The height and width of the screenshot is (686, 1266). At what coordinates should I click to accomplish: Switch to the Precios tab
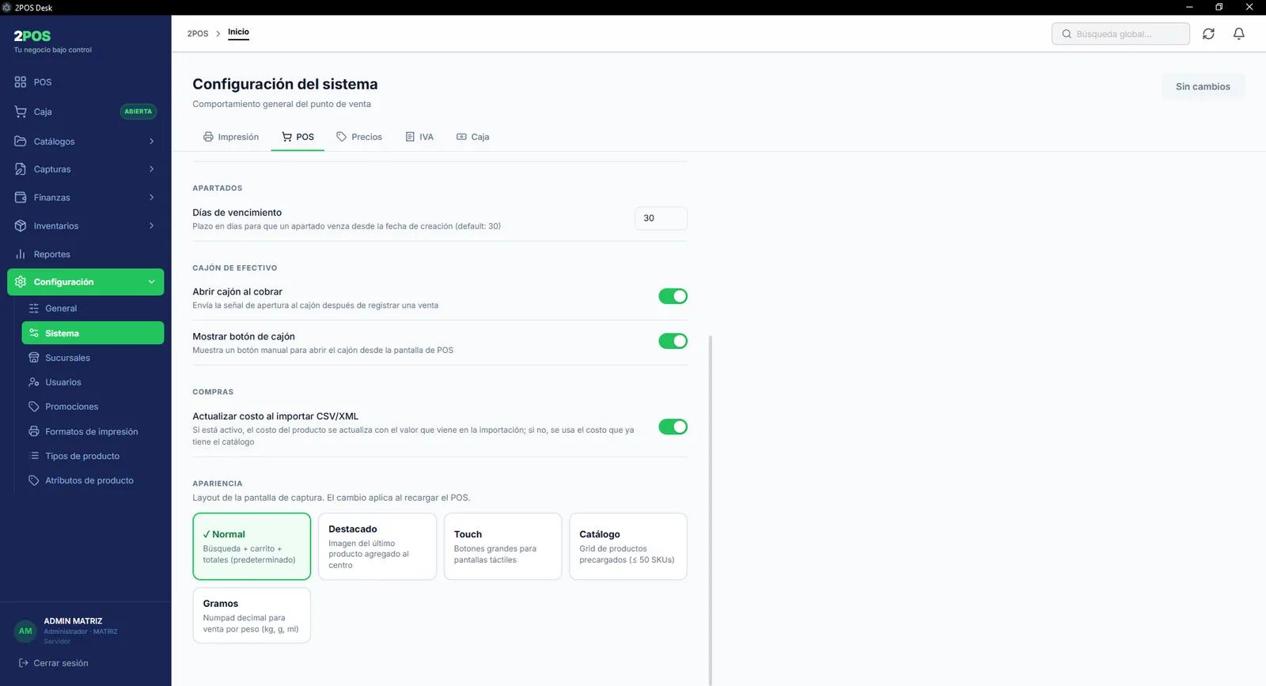pyautogui.click(x=359, y=137)
